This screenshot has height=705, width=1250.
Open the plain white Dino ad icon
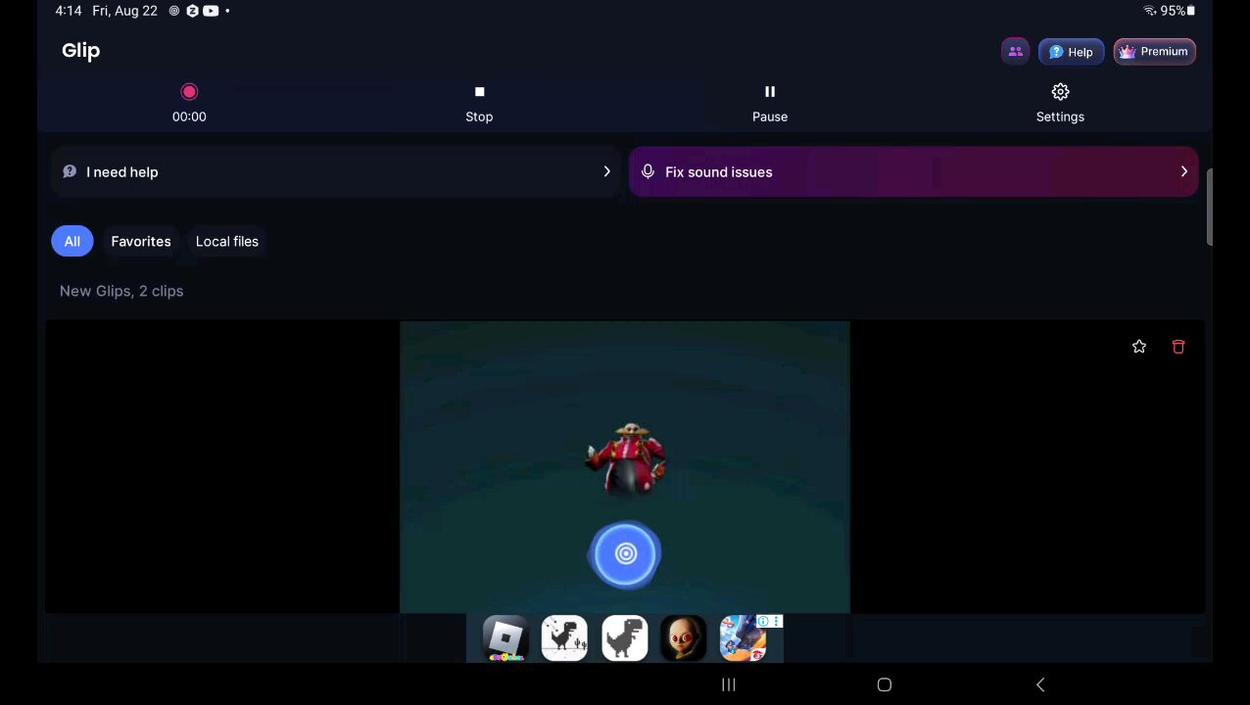click(x=625, y=638)
